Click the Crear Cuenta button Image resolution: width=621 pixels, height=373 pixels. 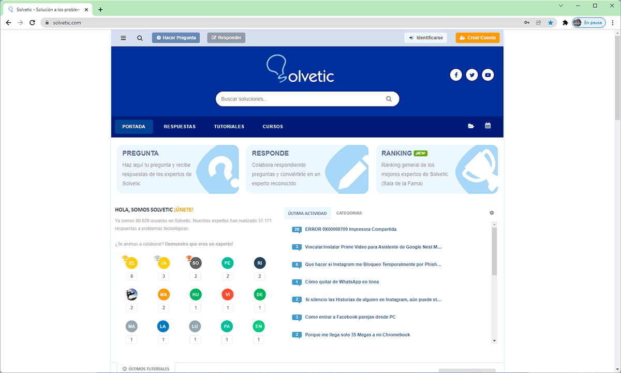point(478,38)
